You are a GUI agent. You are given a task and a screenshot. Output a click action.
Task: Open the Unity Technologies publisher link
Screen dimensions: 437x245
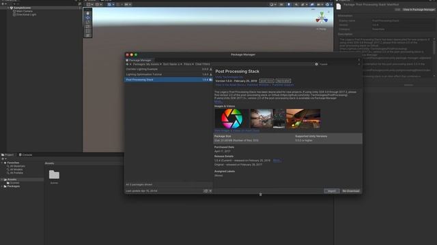(229, 77)
